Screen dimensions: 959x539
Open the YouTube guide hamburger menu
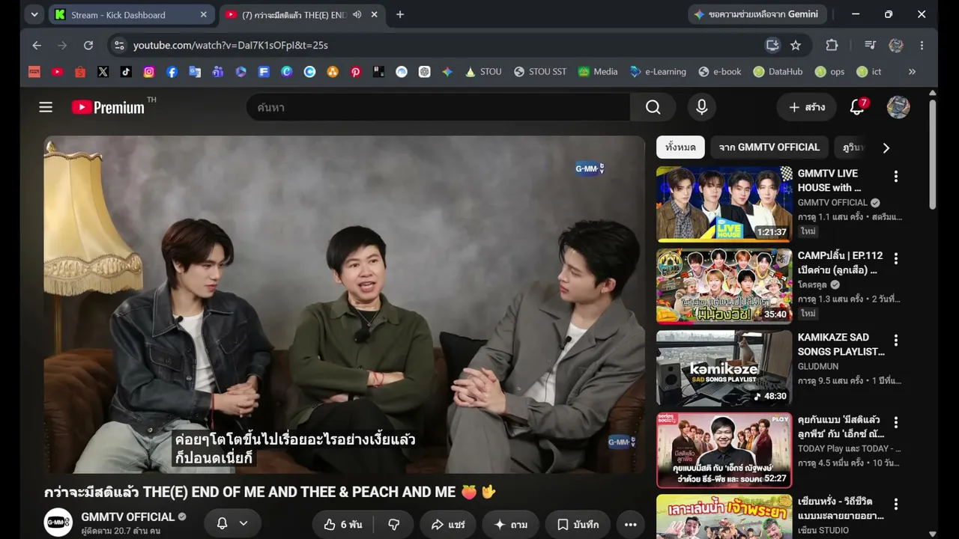click(46, 107)
